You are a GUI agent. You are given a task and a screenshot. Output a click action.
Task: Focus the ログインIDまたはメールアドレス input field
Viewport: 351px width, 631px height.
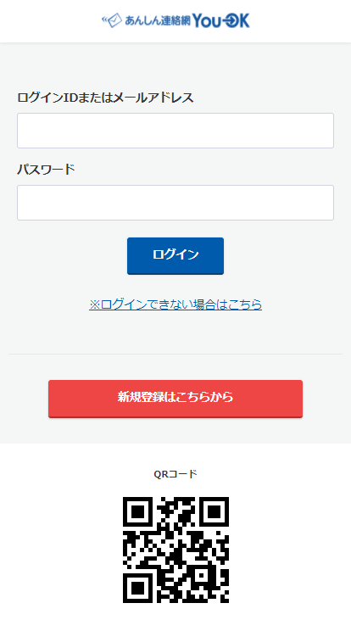pos(175,131)
